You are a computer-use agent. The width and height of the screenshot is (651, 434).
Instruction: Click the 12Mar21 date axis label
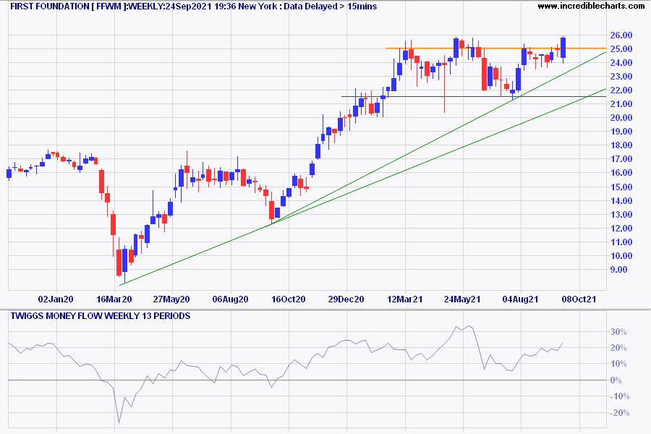click(x=405, y=299)
